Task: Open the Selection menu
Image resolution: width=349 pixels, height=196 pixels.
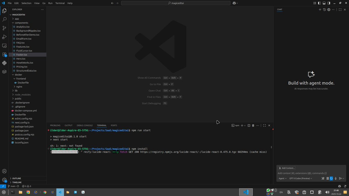Action: pyautogui.click(x=26, y=3)
